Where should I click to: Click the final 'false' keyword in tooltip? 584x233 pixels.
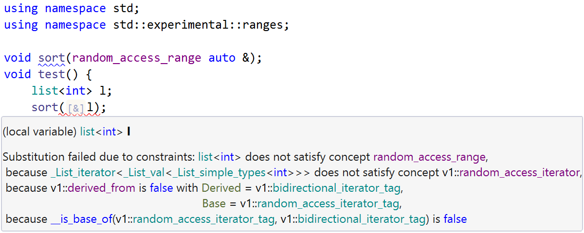(x=455, y=219)
